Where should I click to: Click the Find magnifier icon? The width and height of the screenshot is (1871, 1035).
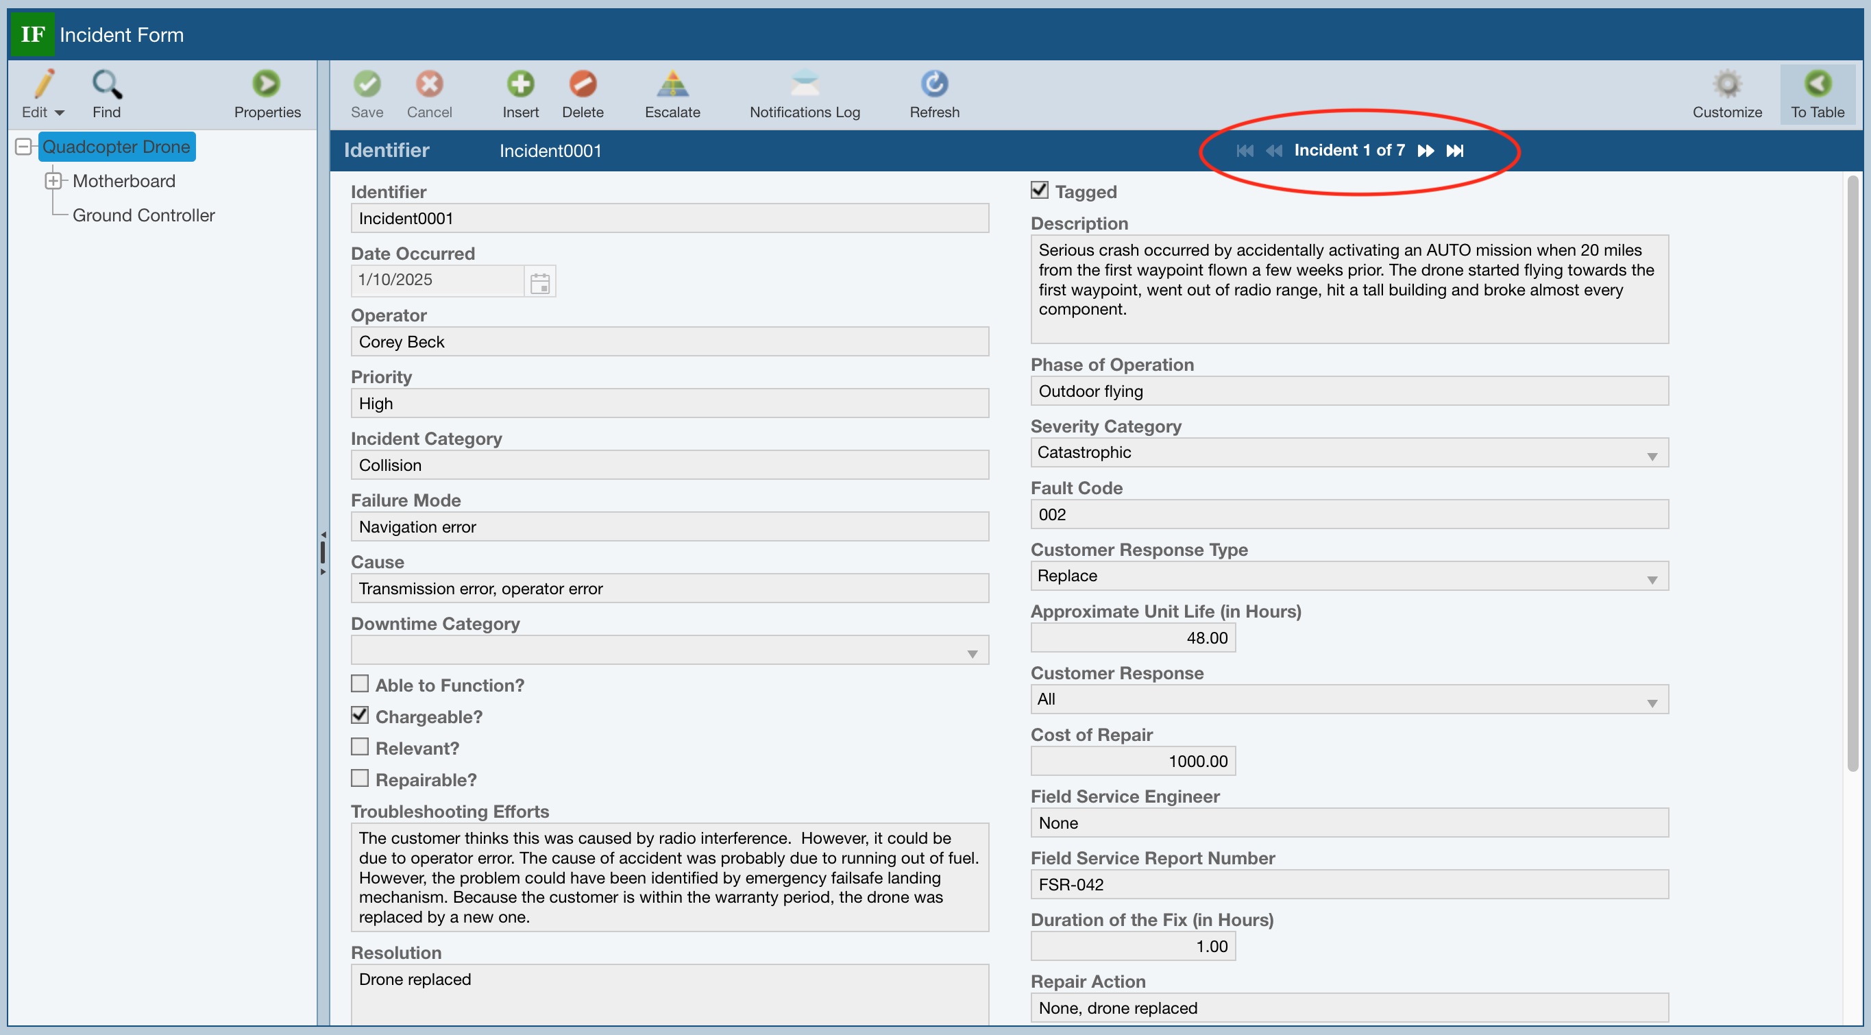[107, 84]
